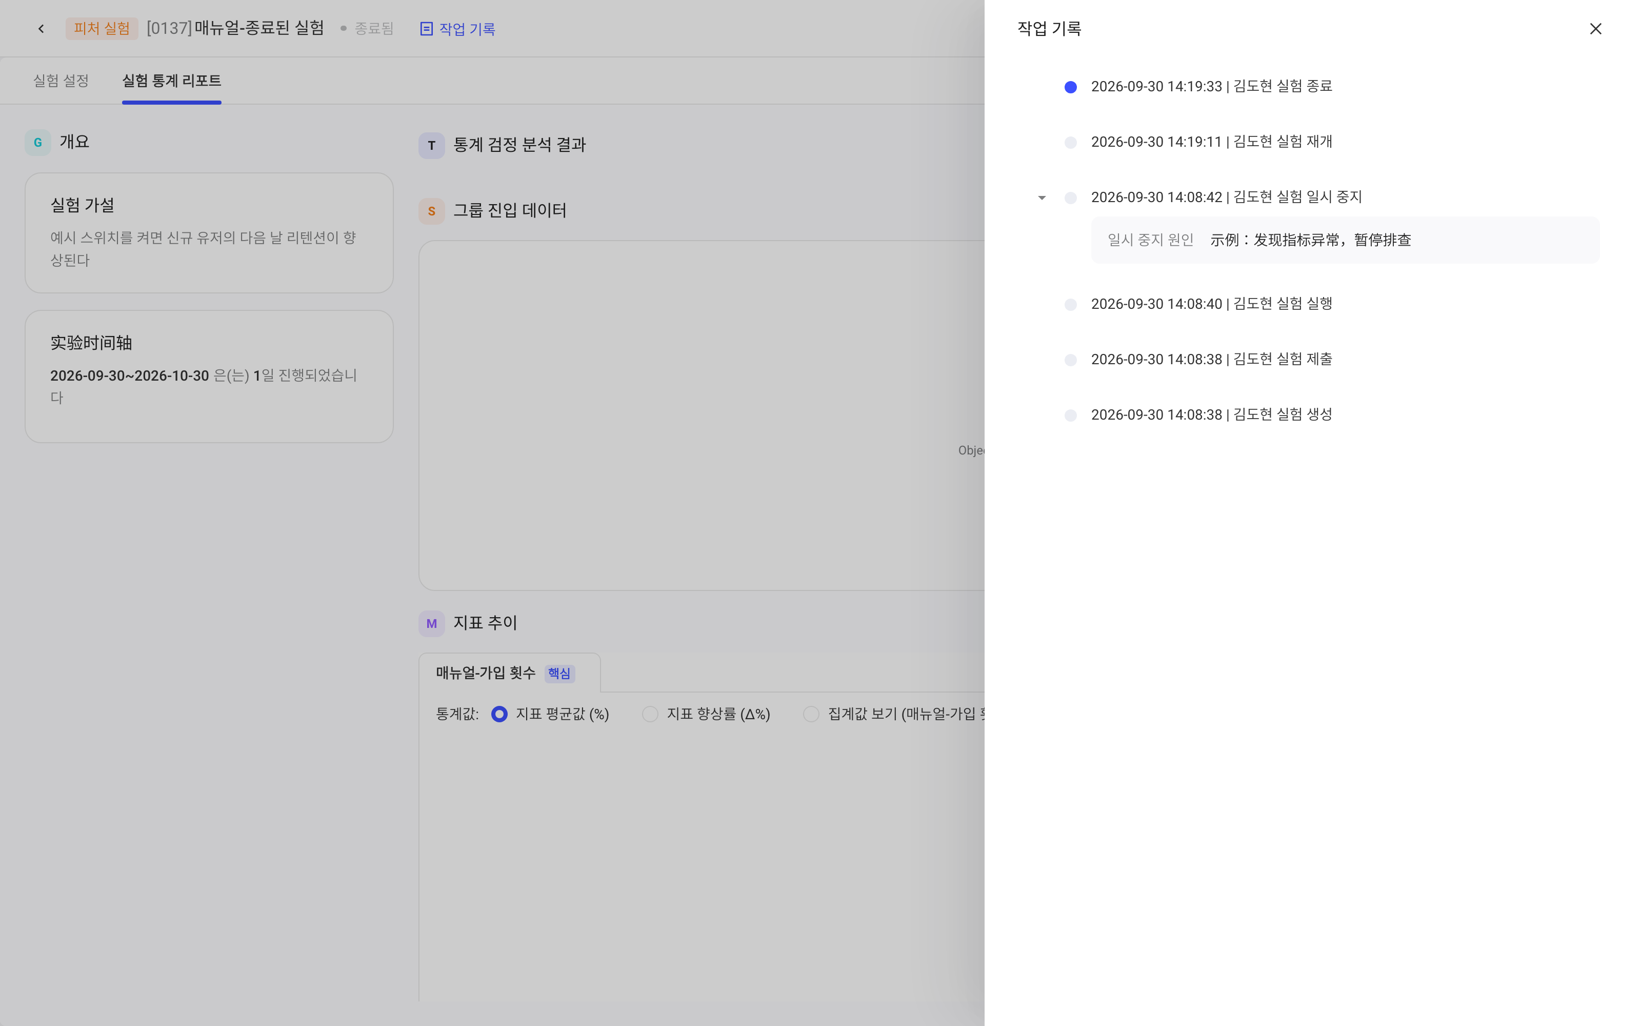Select the 14:19:33 김도현 실험 종료 record

point(1211,86)
